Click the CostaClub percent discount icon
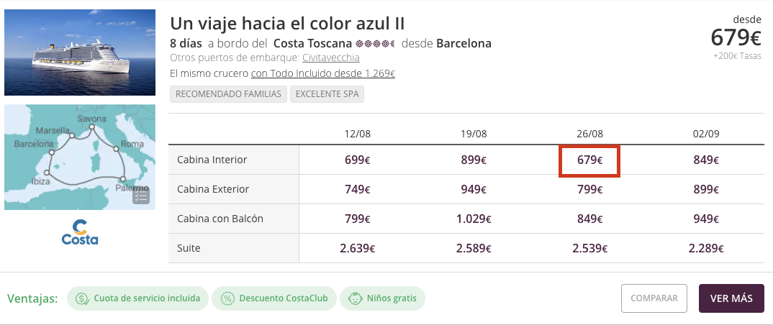773x325 pixels. pos(227,298)
